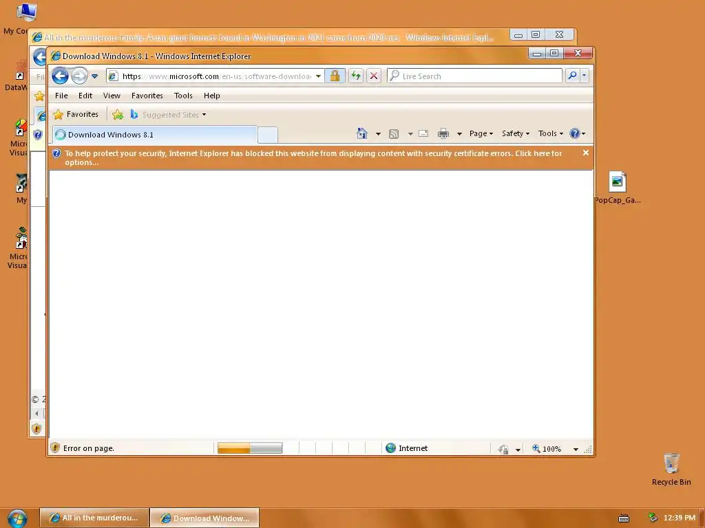Select Download Window... taskbar button
The image size is (705, 528).
(204, 518)
